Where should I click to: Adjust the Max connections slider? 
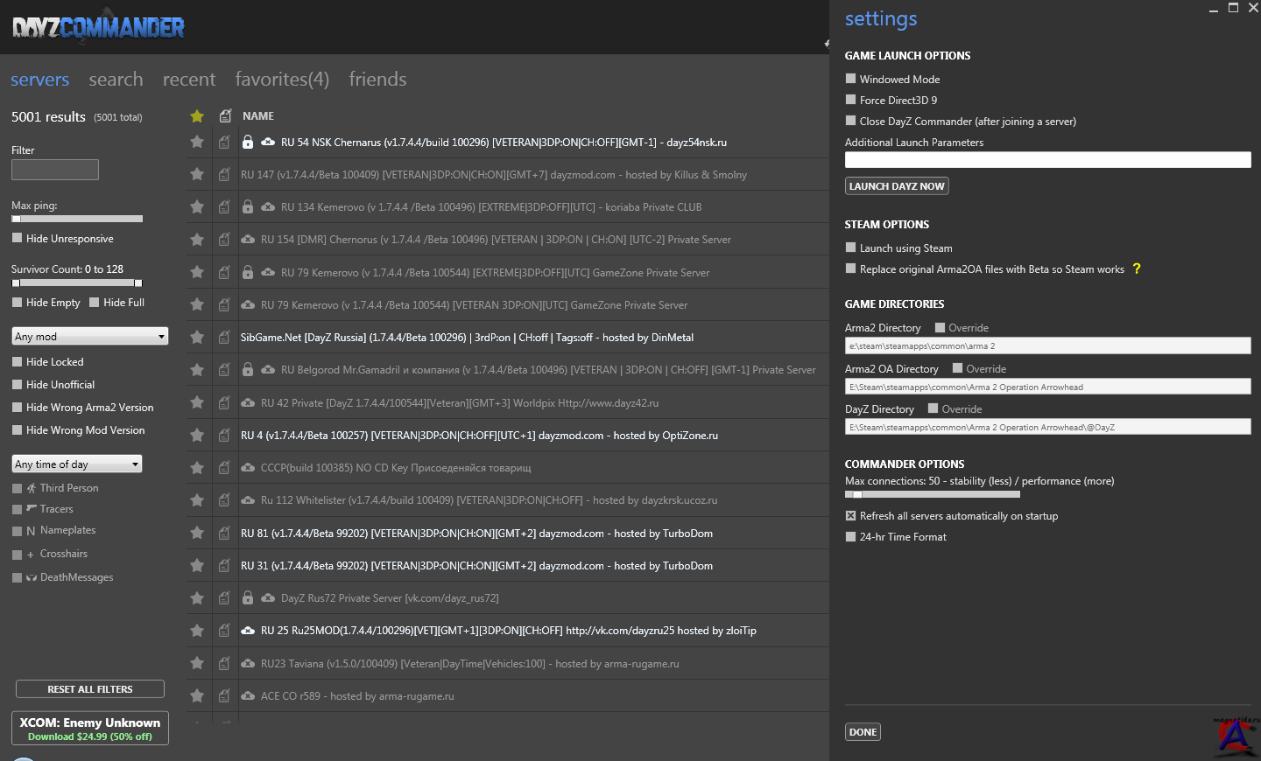[x=857, y=495]
